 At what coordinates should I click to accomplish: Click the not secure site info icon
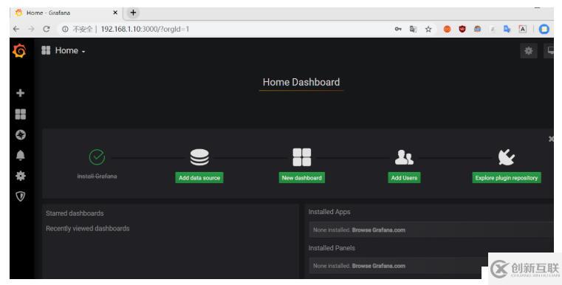click(65, 29)
